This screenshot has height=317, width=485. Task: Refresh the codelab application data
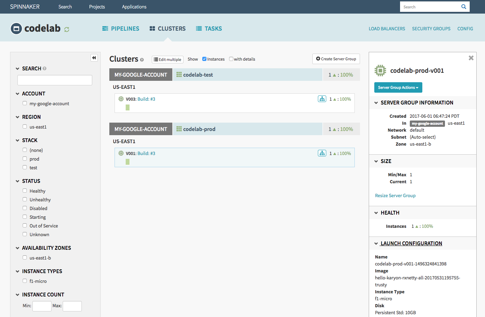coord(67,30)
